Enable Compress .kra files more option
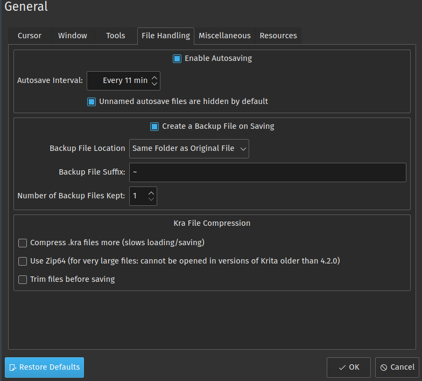 (23, 243)
